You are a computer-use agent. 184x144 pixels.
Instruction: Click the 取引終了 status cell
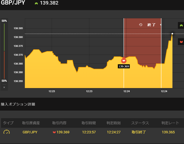(139, 132)
